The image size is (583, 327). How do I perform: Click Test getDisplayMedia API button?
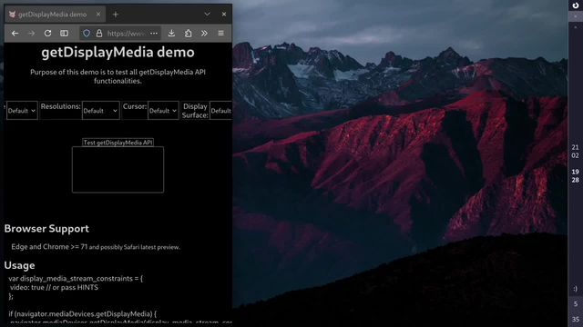pyautogui.click(x=118, y=143)
